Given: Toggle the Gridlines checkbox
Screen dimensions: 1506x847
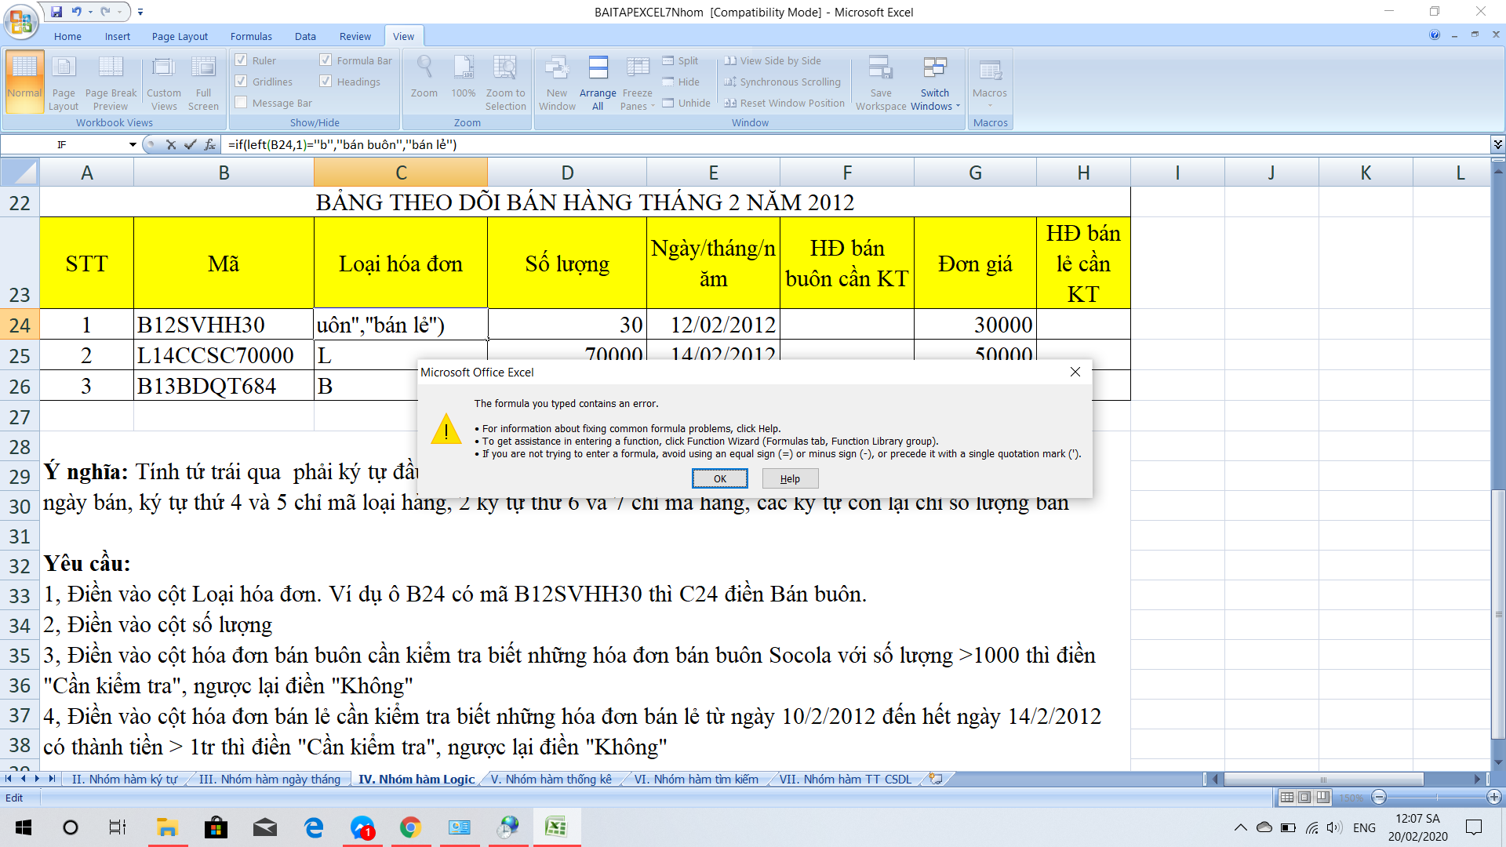Looking at the screenshot, I should click(242, 82).
